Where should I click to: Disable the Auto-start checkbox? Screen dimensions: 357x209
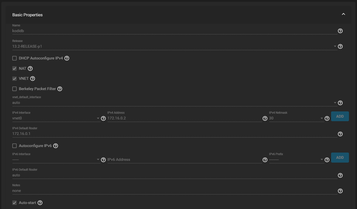pos(15,203)
